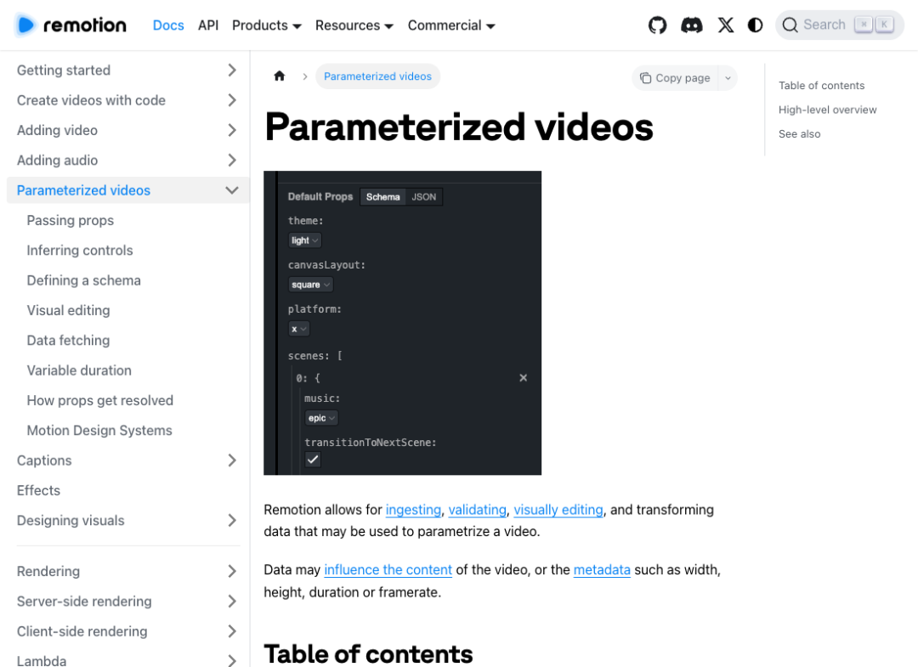Open the Commercial dropdown menu
Image resolution: width=918 pixels, height=667 pixels.
click(451, 25)
